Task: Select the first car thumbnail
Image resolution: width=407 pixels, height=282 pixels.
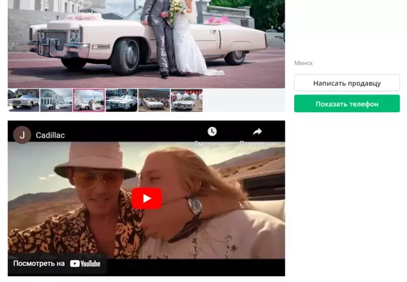Action: click(x=23, y=100)
